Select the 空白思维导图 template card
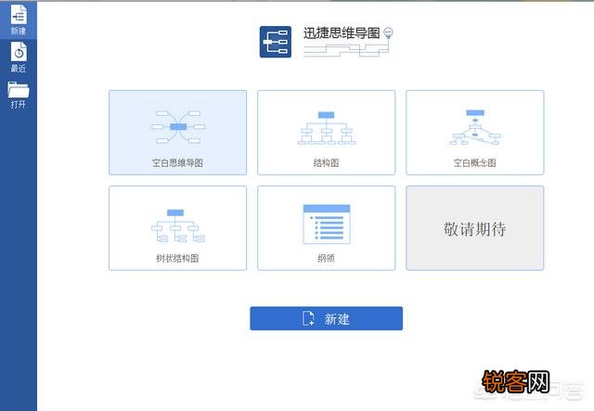Image resolution: width=594 pixels, height=411 pixels. coord(177,133)
